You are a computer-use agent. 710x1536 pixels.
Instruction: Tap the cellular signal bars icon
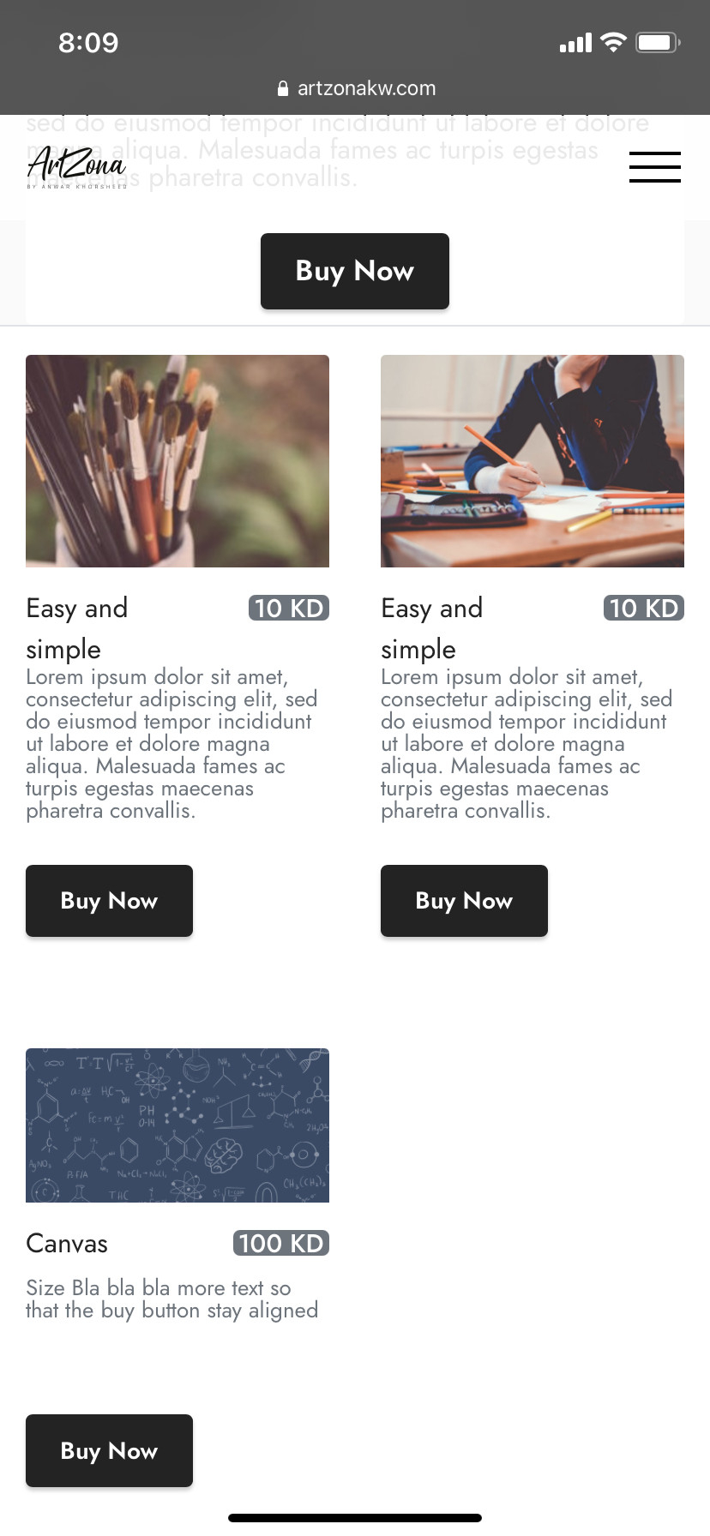pyautogui.click(x=575, y=43)
